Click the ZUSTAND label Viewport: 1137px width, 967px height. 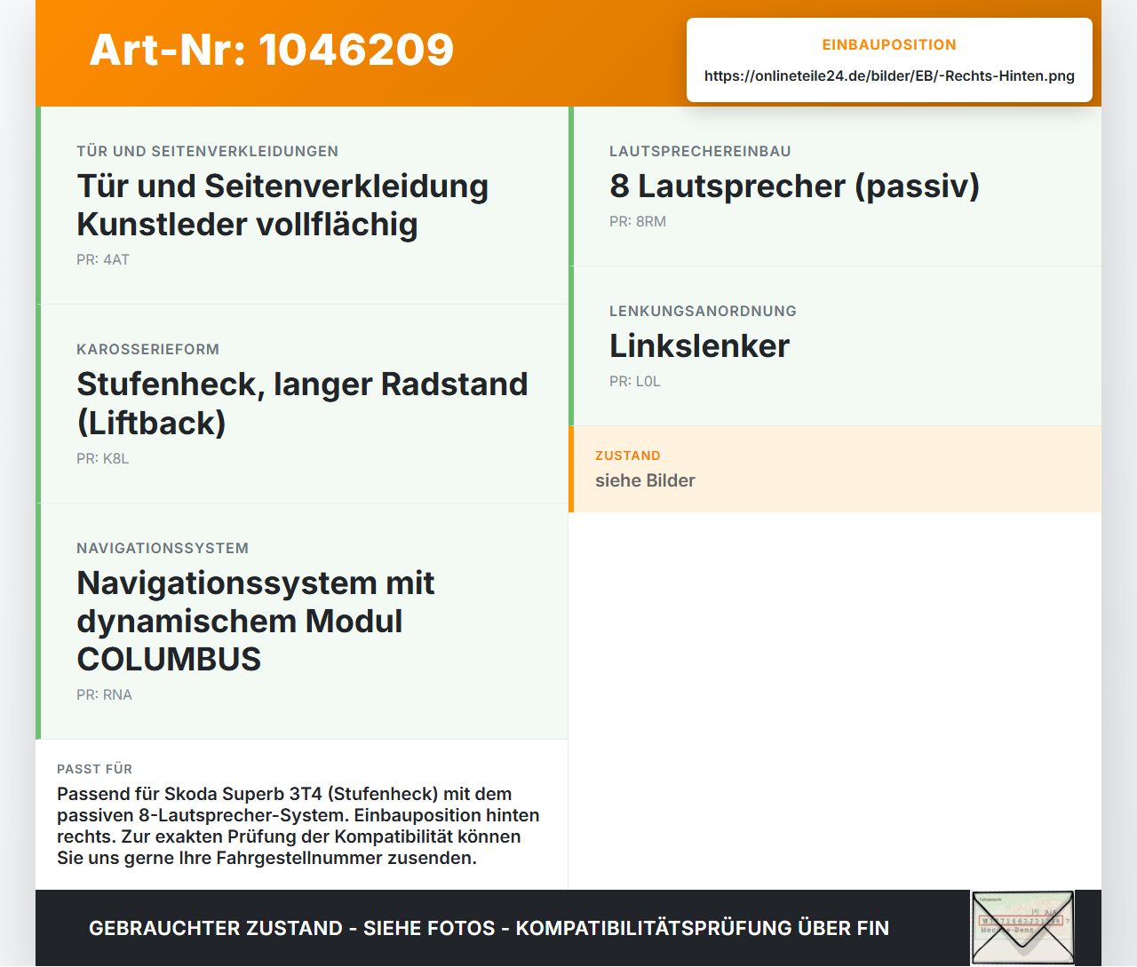[x=628, y=456]
